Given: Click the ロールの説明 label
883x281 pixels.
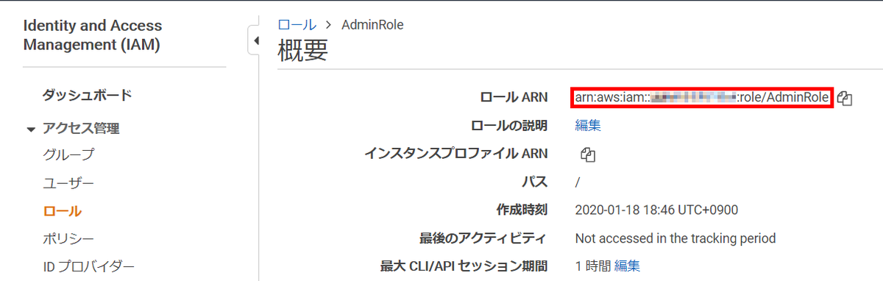Looking at the screenshot, I should 508,125.
